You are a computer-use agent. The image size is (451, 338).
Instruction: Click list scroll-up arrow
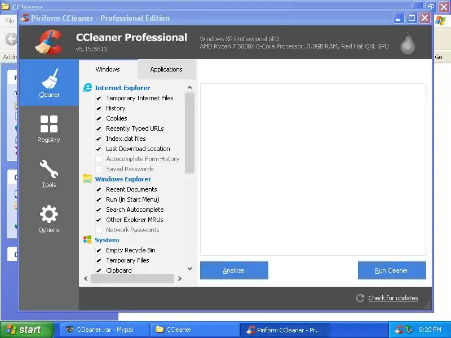click(x=189, y=87)
